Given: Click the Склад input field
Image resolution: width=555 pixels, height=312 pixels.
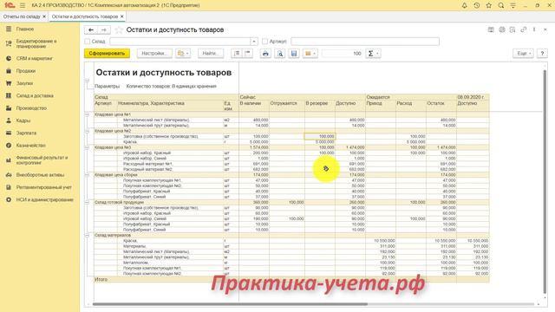Looking at the screenshot, I should tap(180, 42).
